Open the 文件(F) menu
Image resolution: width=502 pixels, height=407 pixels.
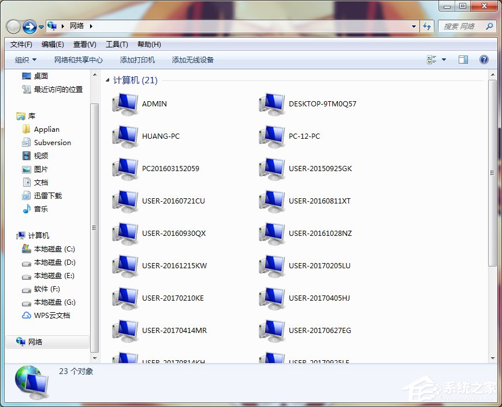click(21, 45)
